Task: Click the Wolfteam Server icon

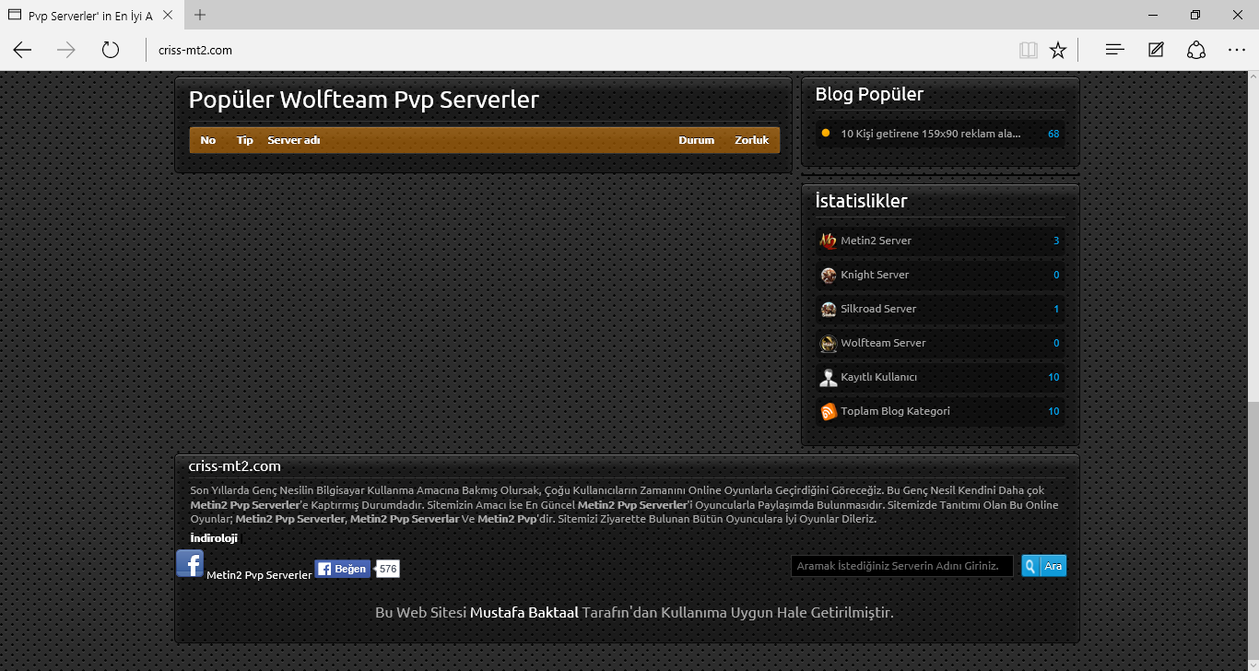Action: click(829, 343)
